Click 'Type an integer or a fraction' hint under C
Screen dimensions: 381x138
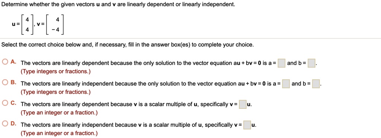pos(59,112)
